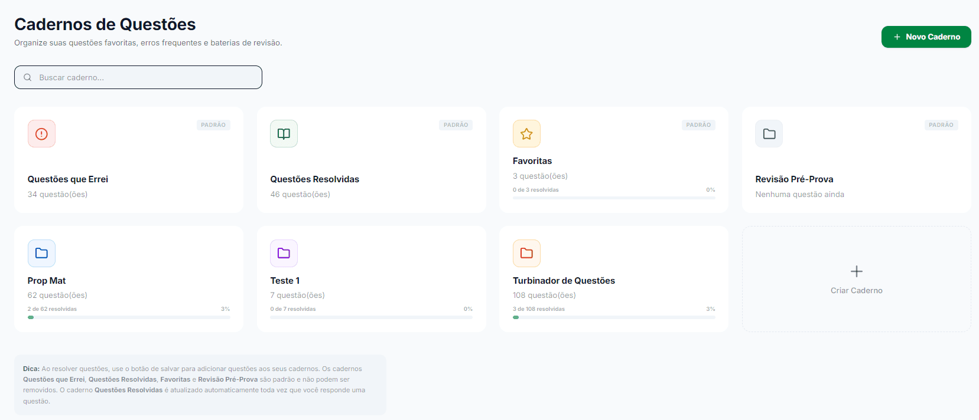The image size is (979, 420).
Task: Click the '108 questão(ões)' count text
Action: tap(544, 296)
